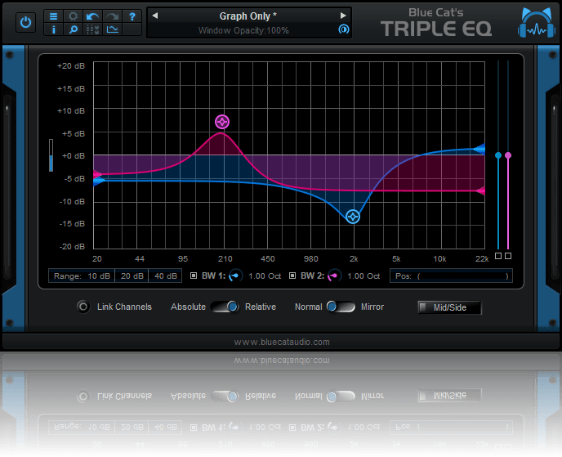Toggle the controls display sliders icon
Viewport: 562px width, 457px height.
pyautogui.click(x=93, y=29)
